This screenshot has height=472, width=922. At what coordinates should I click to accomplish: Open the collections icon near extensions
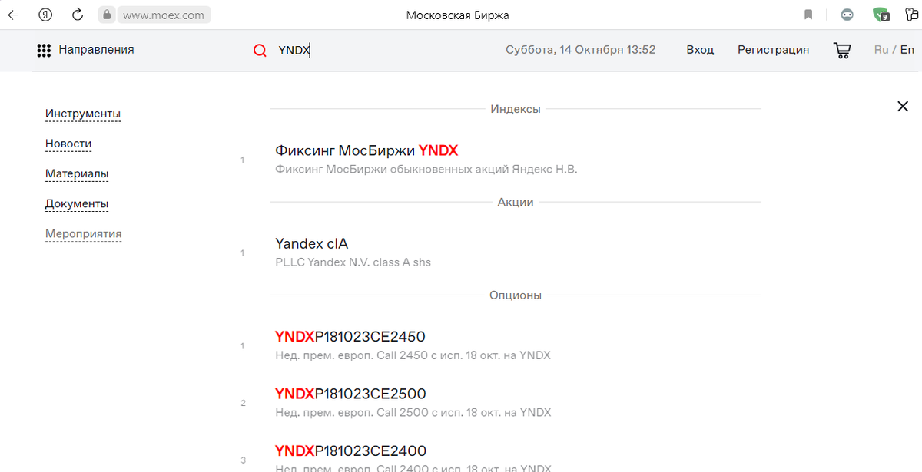tap(911, 14)
